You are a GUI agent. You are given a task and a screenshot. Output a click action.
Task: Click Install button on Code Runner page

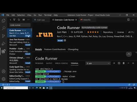pyautogui.click(x=60, y=41)
